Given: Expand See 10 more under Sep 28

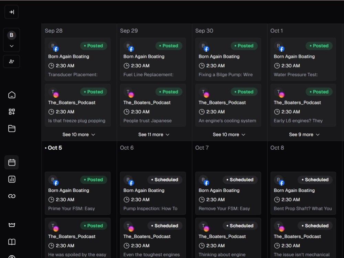Looking at the screenshot, I should [78, 135].
